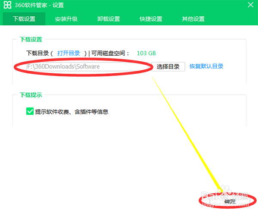This screenshot has width=258, height=210.
Task: Click the 打开目录 link
Action: (x=69, y=53)
